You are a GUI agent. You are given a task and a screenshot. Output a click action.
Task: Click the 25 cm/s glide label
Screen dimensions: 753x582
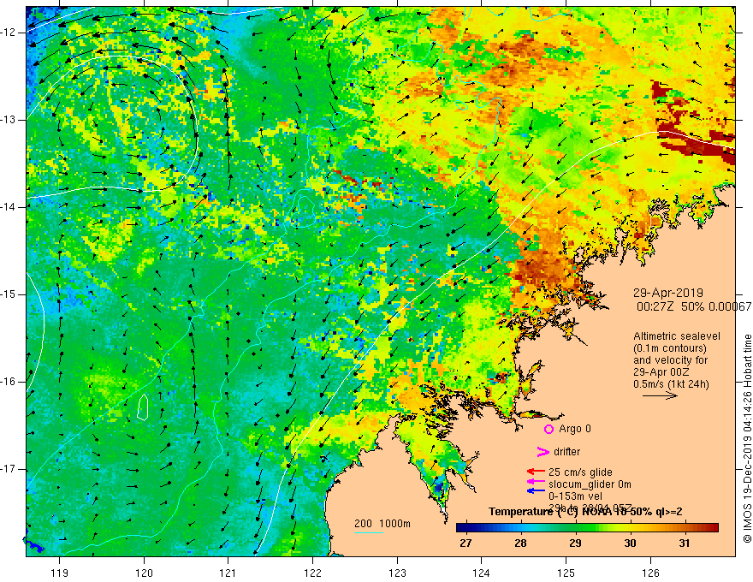pos(580,472)
